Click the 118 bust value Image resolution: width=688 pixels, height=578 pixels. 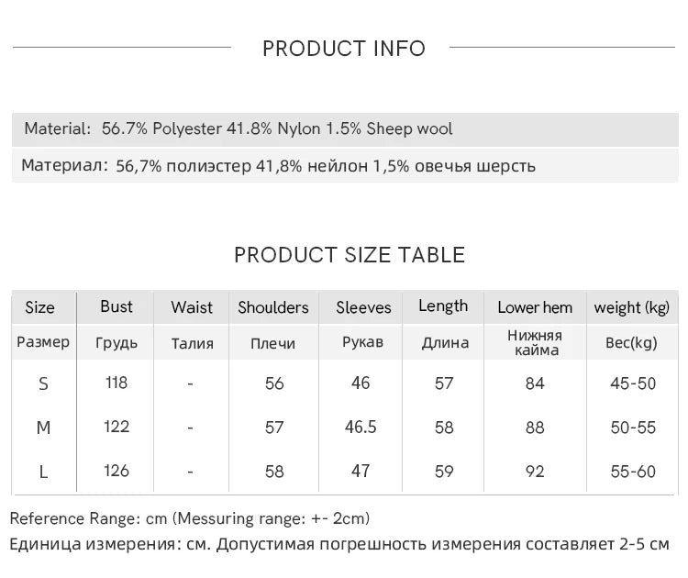[117, 383]
